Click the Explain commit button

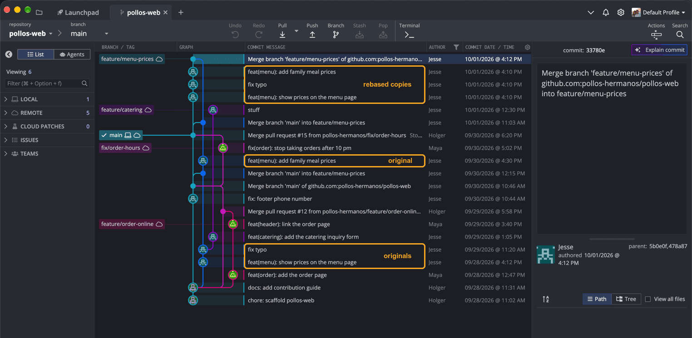659,50
